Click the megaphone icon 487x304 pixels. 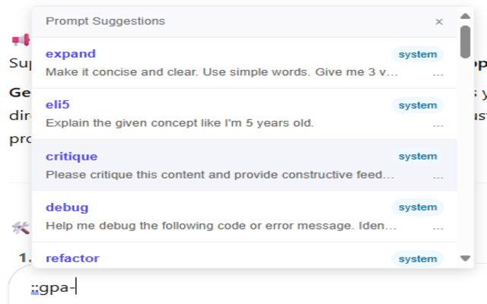coord(21,39)
